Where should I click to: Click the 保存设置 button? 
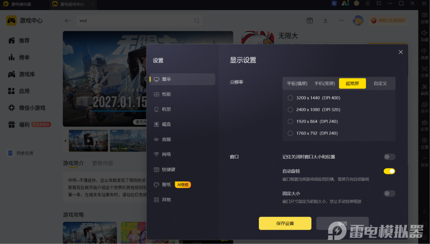(285, 223)
